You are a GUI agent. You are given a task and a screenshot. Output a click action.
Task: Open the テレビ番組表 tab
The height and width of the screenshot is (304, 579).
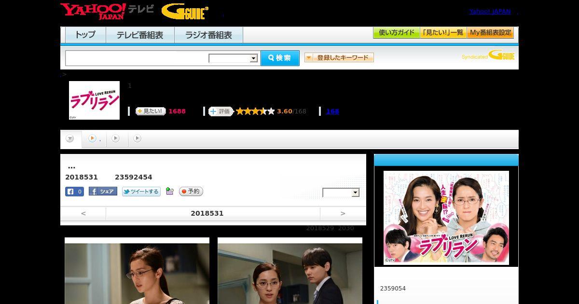[140, 35]
